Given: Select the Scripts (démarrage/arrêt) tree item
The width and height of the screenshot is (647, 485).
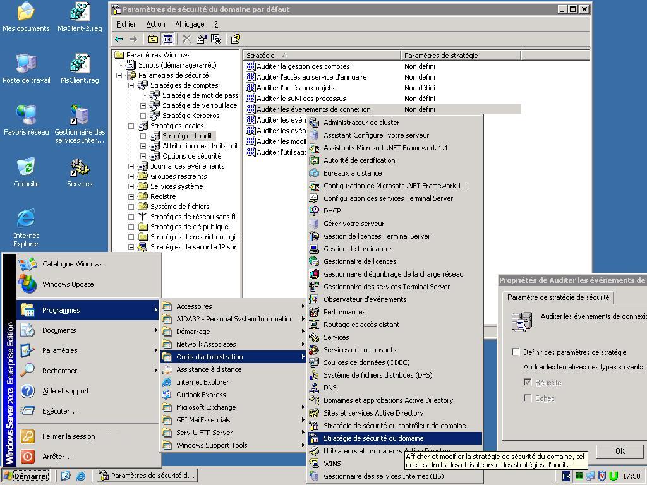Looking at the screenshot, I should [x=177, y=65].
